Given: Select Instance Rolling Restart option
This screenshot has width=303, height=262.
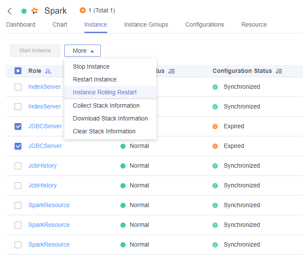Looking at the screenshot, I should click(110, 92).
